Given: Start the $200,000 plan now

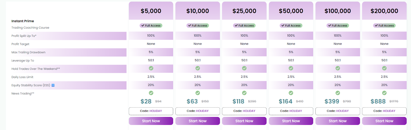Looking at the screenshot, I should (384, 121).
